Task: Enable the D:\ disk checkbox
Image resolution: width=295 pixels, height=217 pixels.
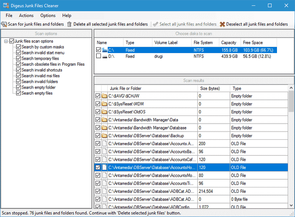Action: tap(98, 56)
